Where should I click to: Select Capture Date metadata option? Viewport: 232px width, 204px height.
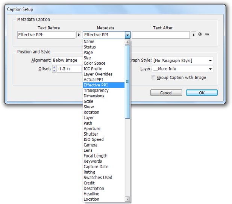[104, 166]
